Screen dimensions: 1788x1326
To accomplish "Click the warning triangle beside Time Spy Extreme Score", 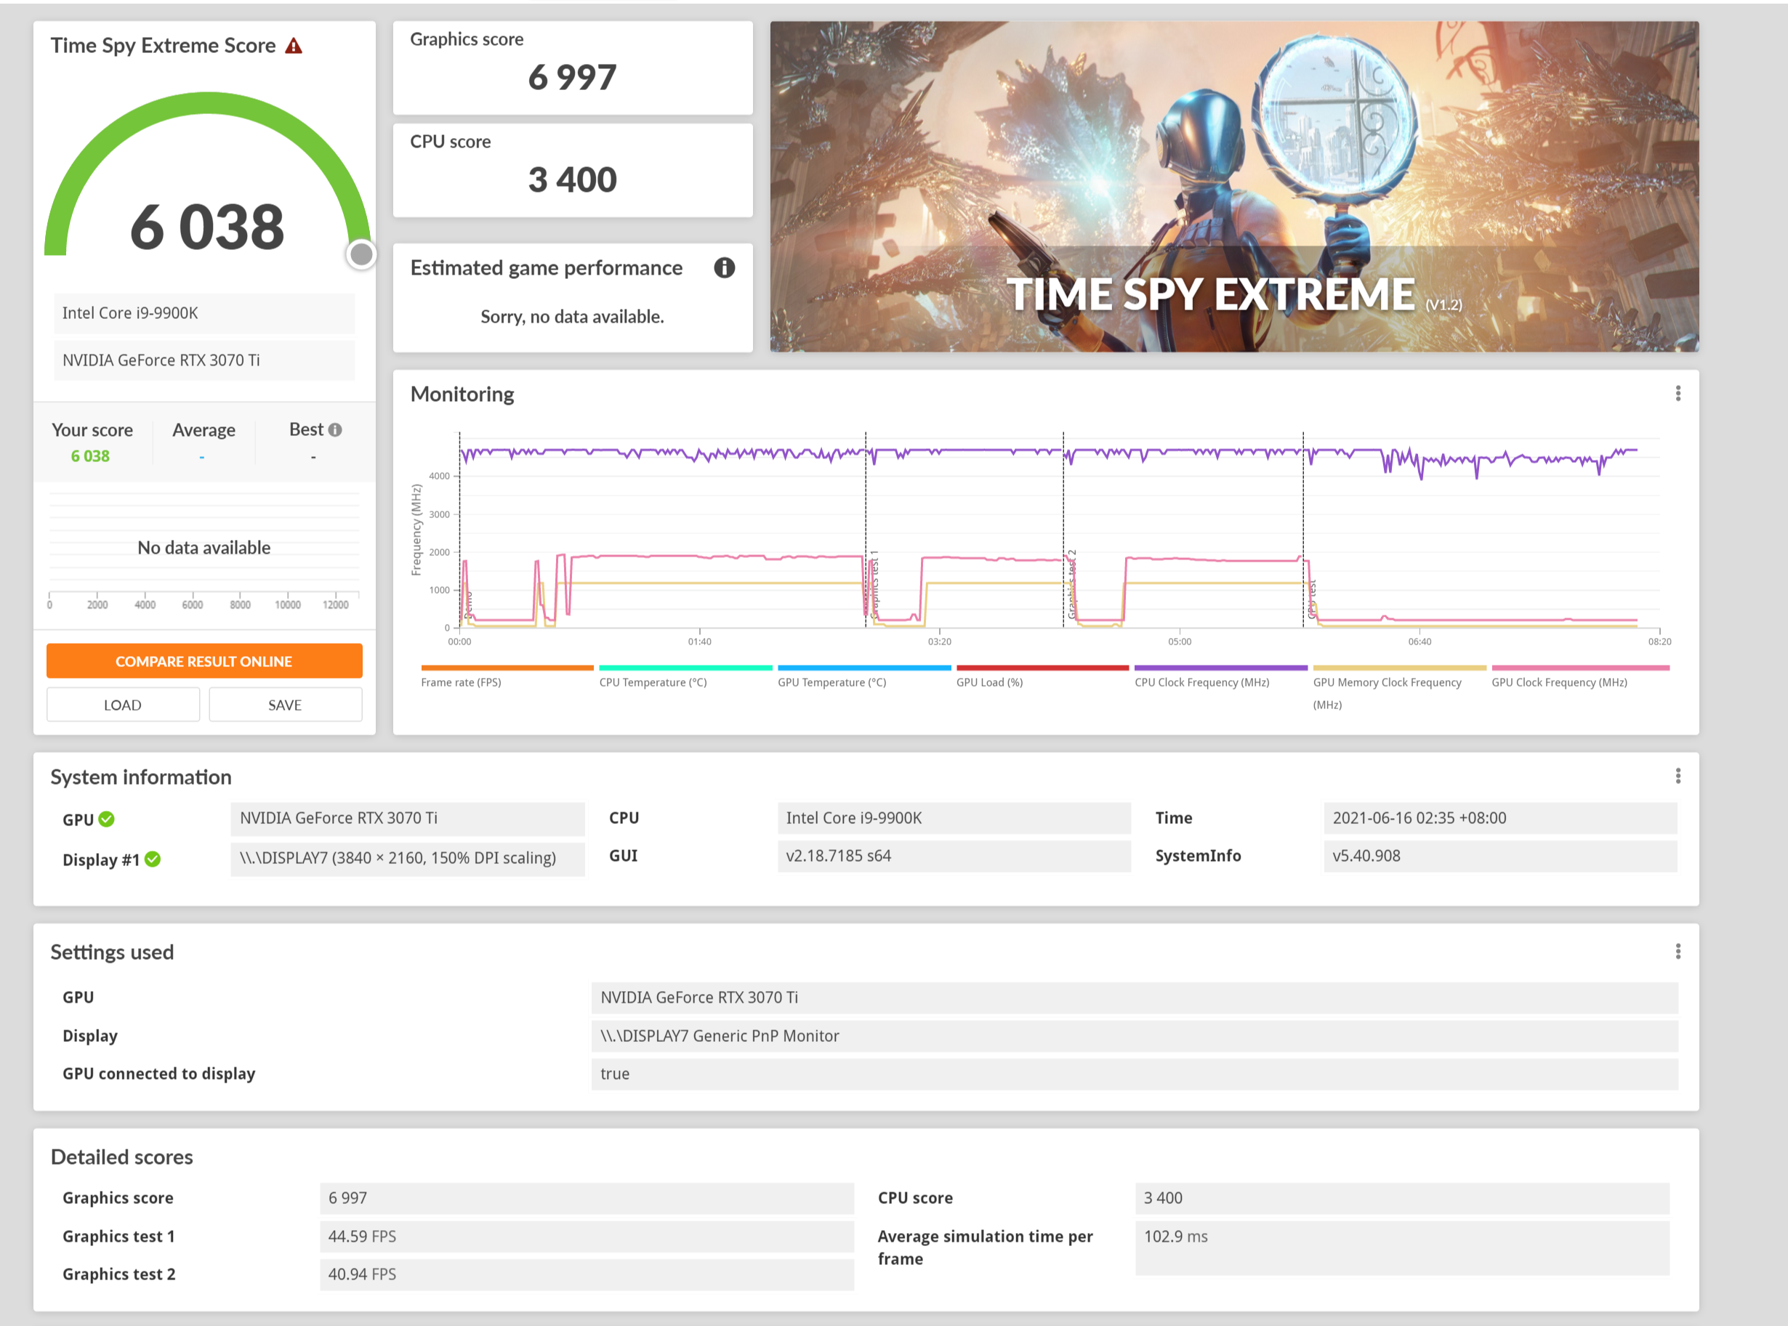I will tap(294, 46).
